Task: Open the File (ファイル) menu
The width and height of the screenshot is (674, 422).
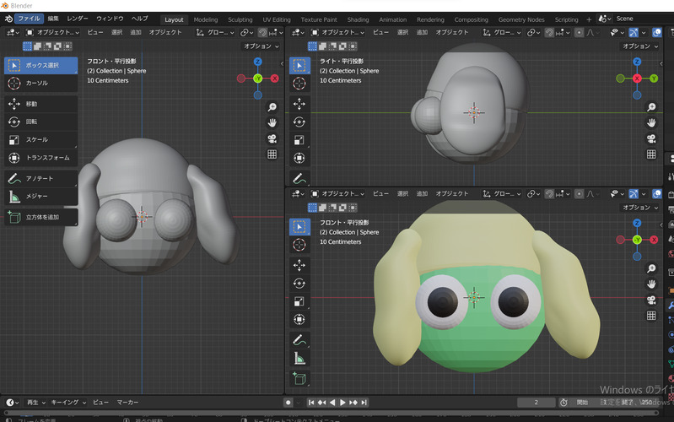Action: coord(28,19)
